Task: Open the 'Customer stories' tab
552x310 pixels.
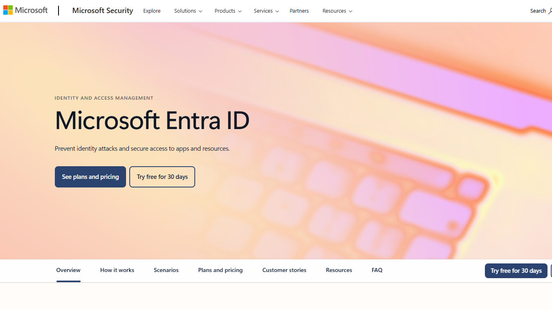Action: pos(284,270)
